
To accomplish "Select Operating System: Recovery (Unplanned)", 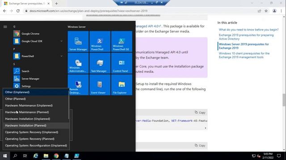I will (x=36, y=132).
